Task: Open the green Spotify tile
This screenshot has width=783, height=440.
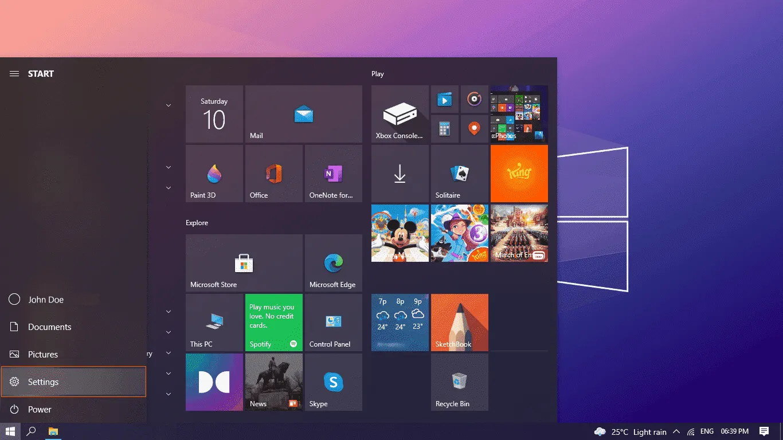Action: click(x=274, y=323)
